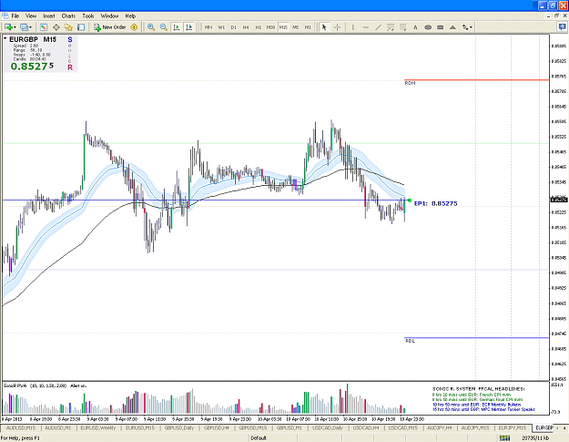Viewport: 569px width, 442px height.
Task: Toggle the Data Window icon
Action: pyautogui.click(x=56, y=27)
